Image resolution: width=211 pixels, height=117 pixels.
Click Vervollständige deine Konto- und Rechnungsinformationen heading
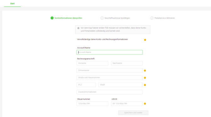(102, 39)
